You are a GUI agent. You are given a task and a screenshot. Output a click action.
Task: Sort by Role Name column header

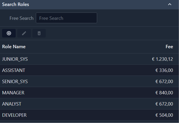tap(14, 47)
